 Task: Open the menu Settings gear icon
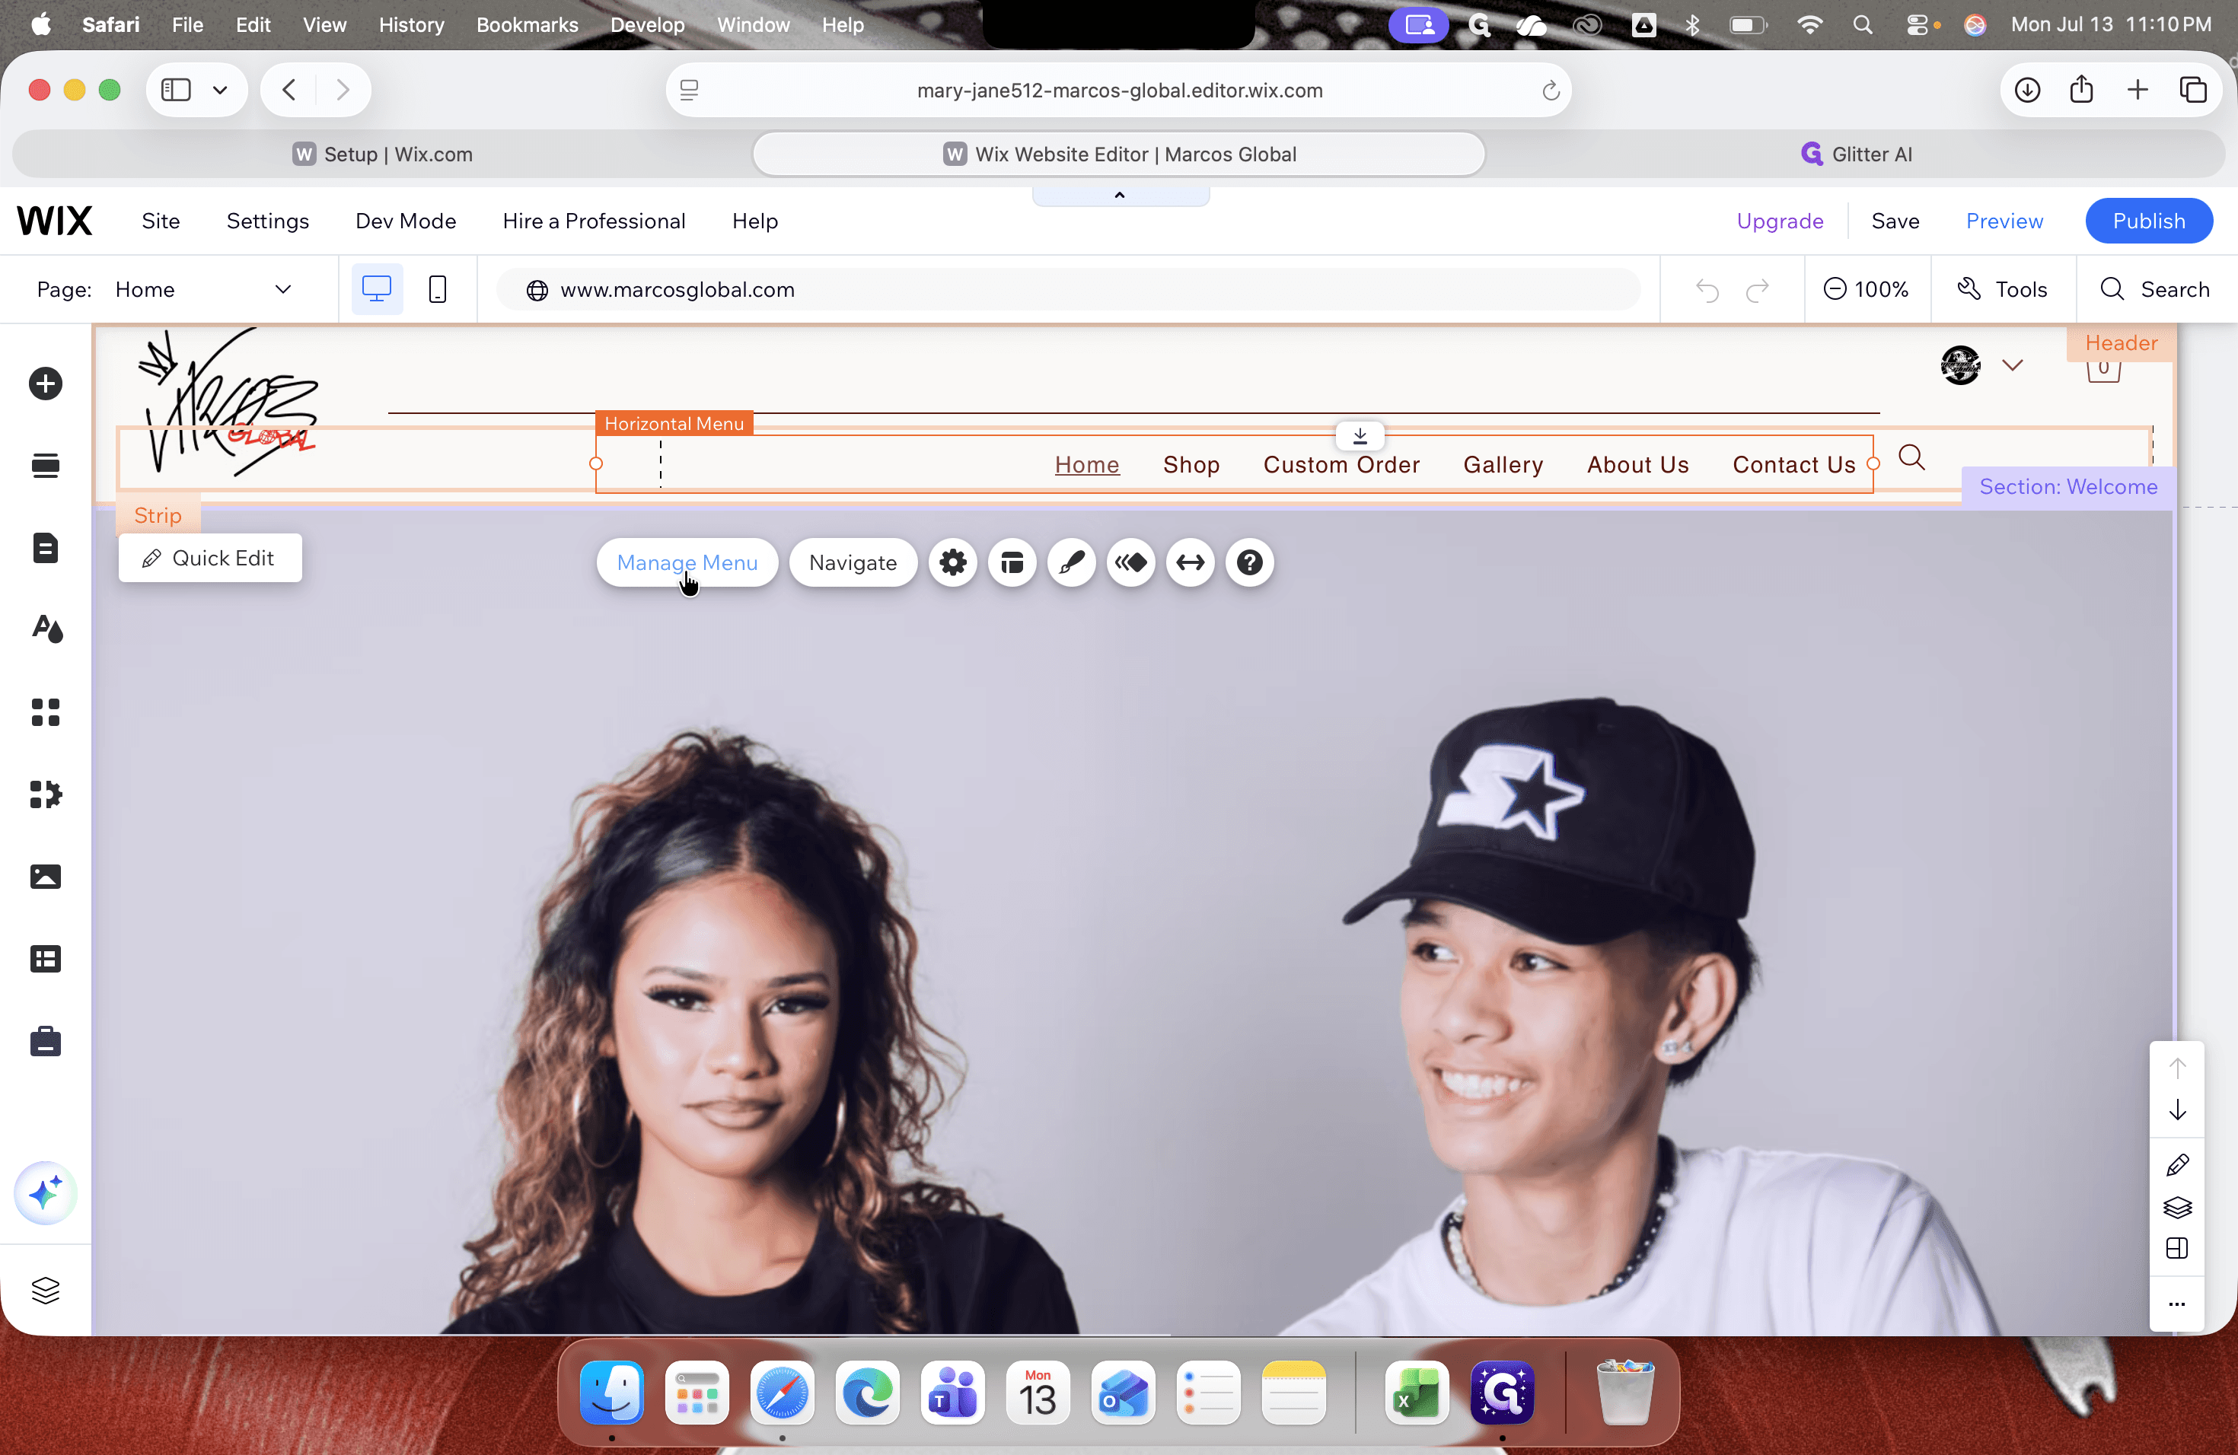(952, 563)
